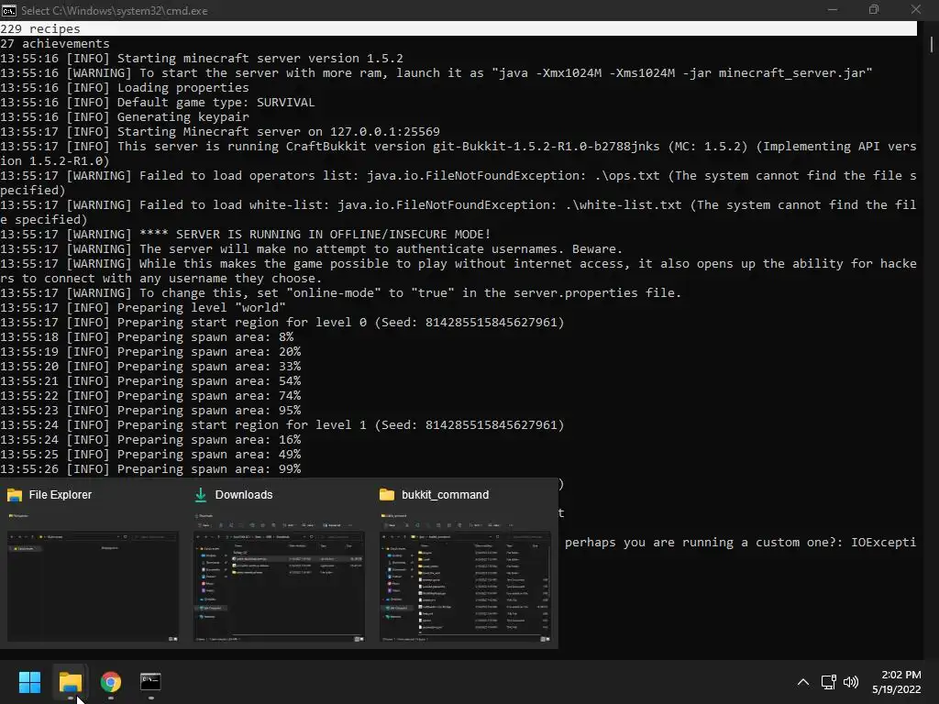Click the bukkit_command preview title
The image size is (939, 704).
tap(445, 494)
